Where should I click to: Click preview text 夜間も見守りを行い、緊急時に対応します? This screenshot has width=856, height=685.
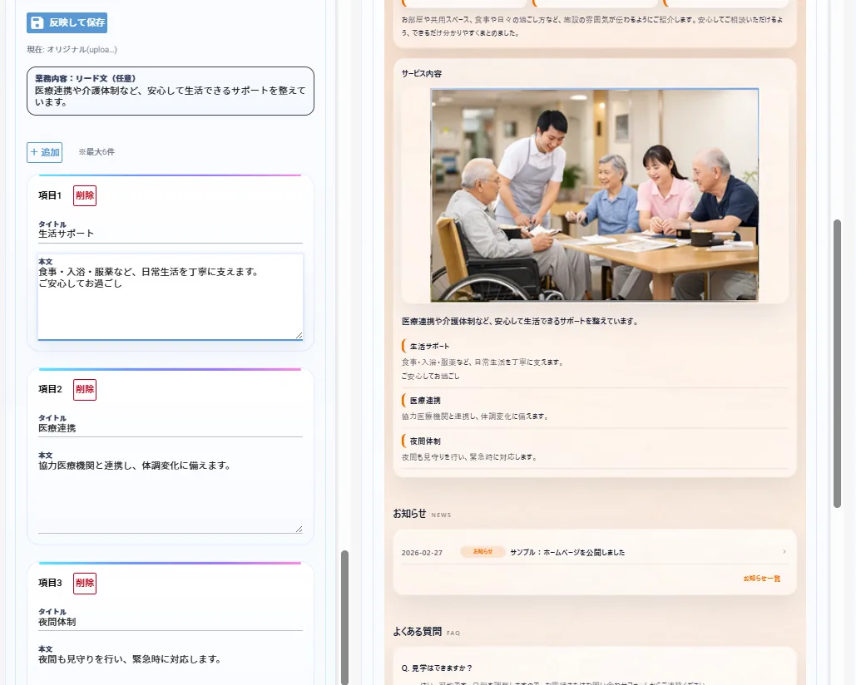(469, 457)
